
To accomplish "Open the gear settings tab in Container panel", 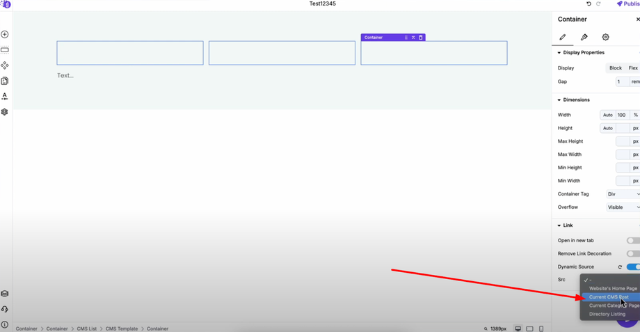I will click(x=605, y=37).
